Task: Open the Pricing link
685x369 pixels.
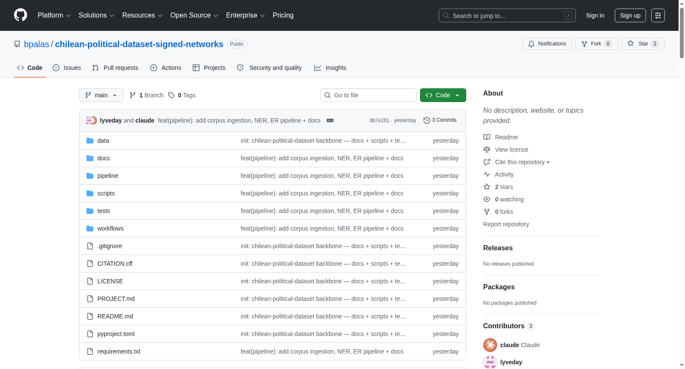Action: coord(283,15)
